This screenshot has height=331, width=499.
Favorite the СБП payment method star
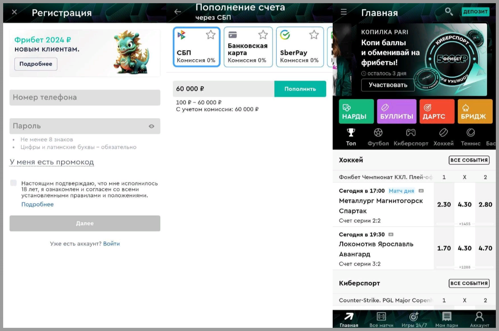click(211, 35)
